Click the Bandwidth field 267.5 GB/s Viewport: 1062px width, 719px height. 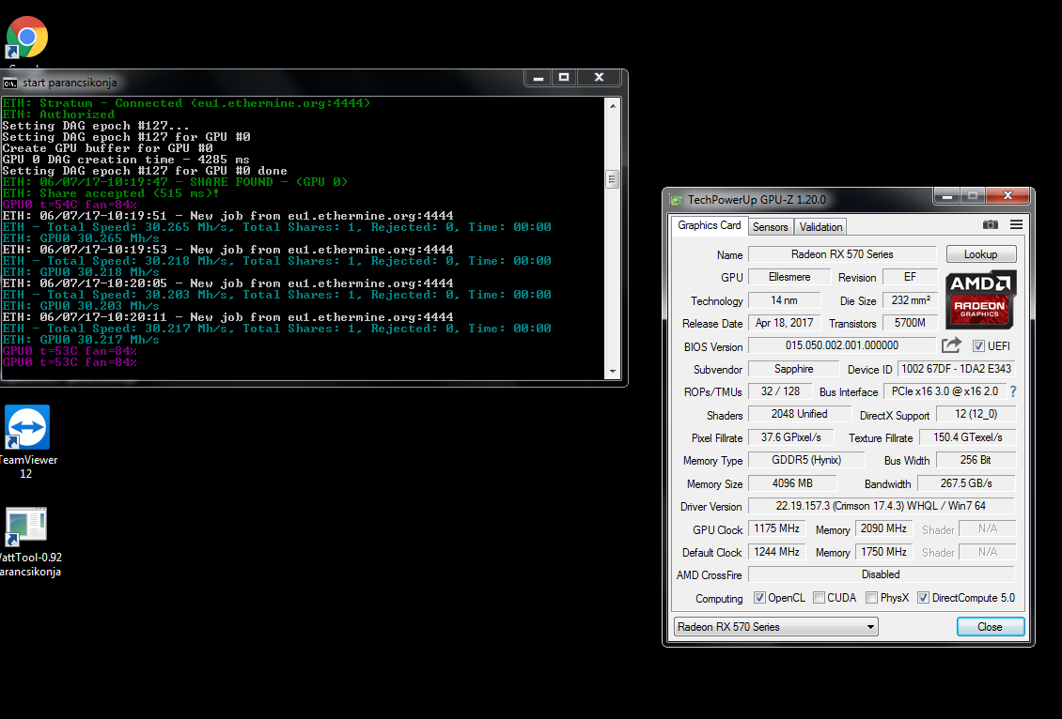pos(966,483)
